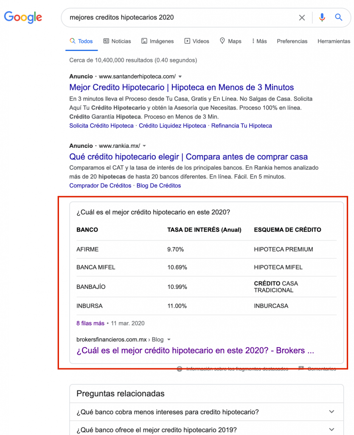Click the featured snippets info icon
This screenshot has height=435, width=354.
click(180, 369)
